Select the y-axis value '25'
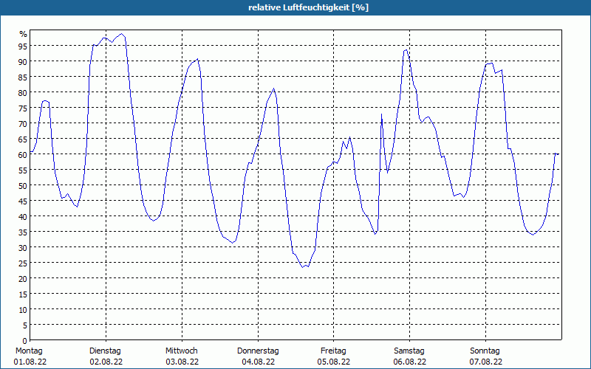Screen dimensions: 591x369 (24, 263)
